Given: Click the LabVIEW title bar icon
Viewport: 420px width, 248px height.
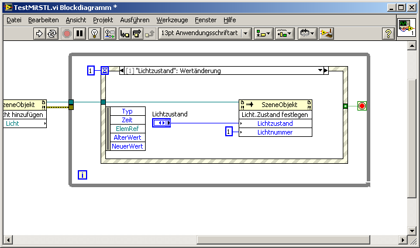Looking at the screenshot, I should click(8, 7).
